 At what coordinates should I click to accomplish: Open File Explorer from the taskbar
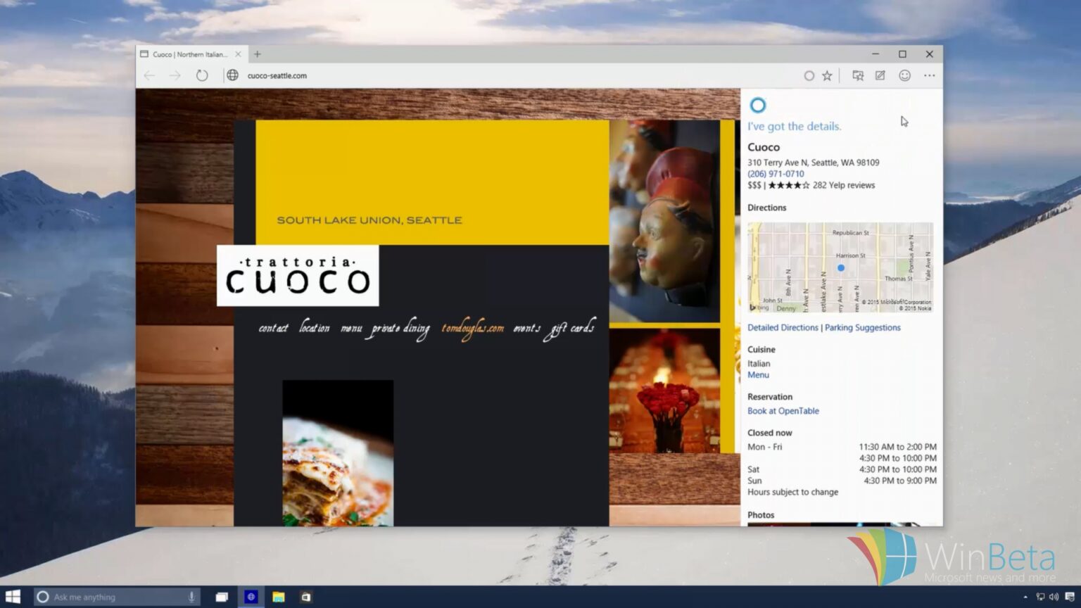click(279, 597)
